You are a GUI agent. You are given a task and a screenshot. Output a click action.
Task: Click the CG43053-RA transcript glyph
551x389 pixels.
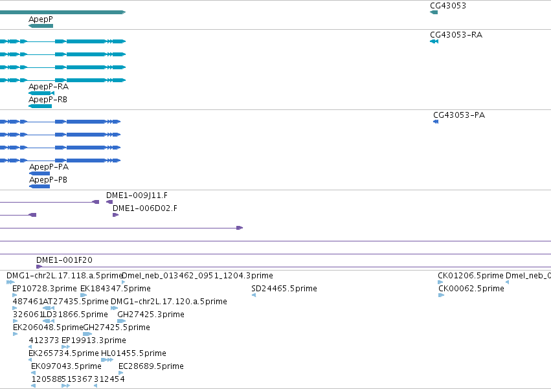coord(434,41)
